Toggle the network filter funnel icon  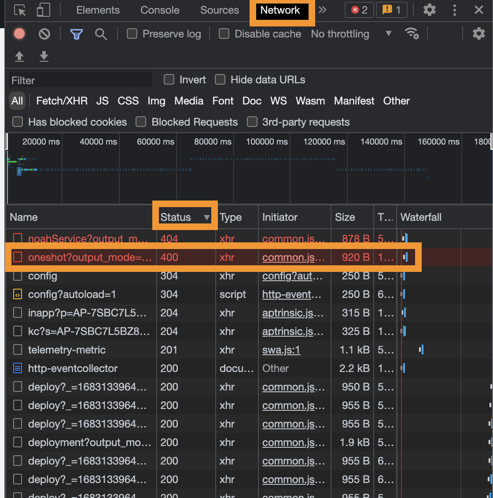(x=77, y=34)
